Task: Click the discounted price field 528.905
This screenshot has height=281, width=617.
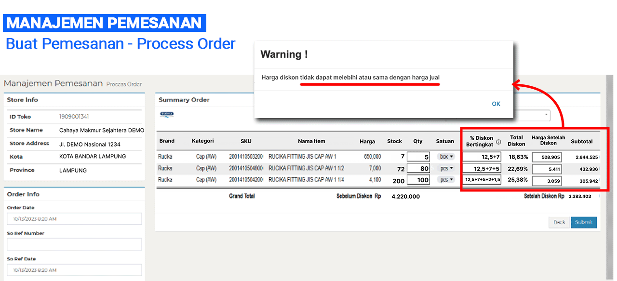Action: pos(547,157)
